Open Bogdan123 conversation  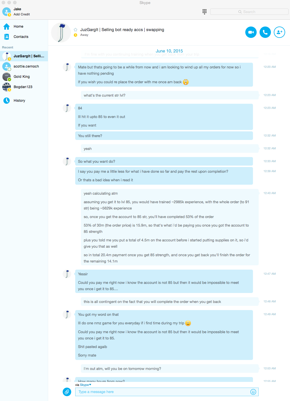pos(24,87)
